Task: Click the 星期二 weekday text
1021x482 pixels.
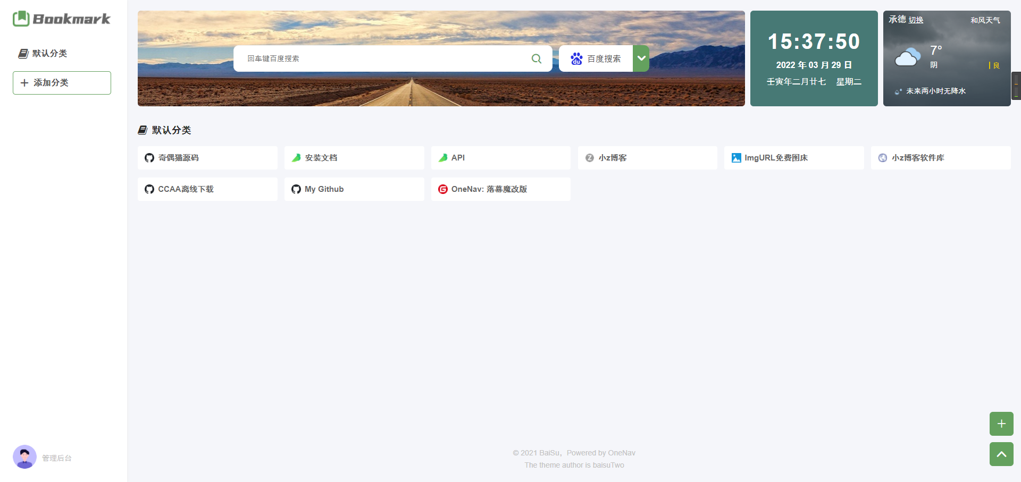Action: (x=849, y=81)
